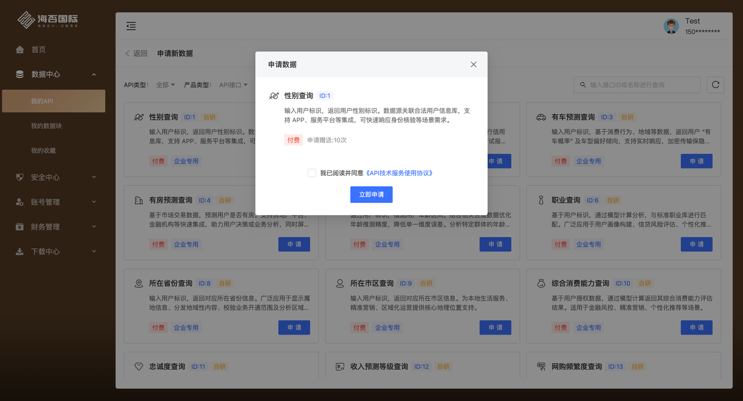This screenshot has height=401, width=743.
Task: Click the 数据中心 database icon
Action: (20, 74)
